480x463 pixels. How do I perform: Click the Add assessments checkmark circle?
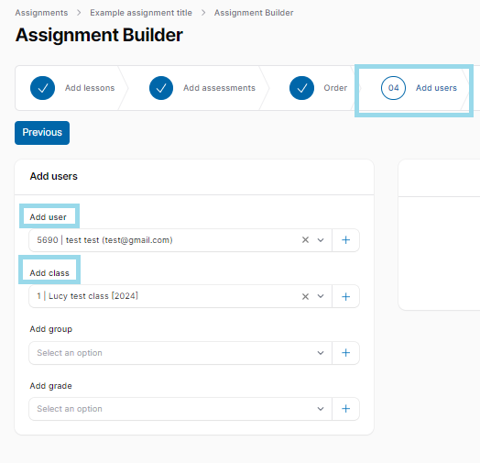(161, 88)
